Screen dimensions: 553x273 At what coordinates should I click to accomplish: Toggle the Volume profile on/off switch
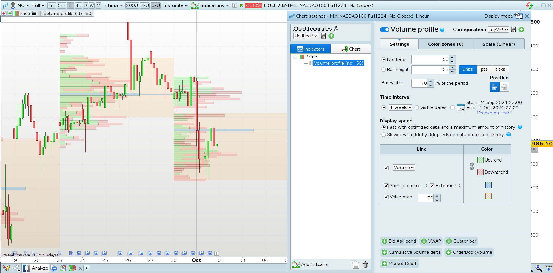(x=385, y=30)
